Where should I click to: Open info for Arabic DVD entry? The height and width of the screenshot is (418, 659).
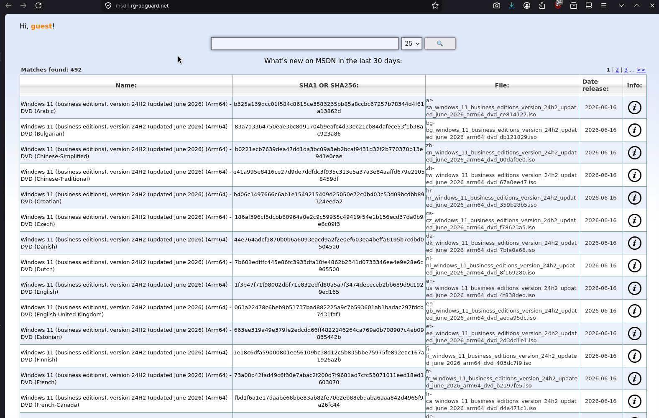(634, 108)
